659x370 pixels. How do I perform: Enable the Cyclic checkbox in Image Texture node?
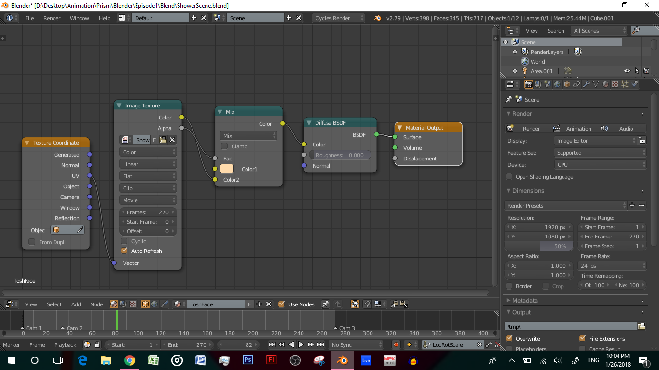[124, 241]
